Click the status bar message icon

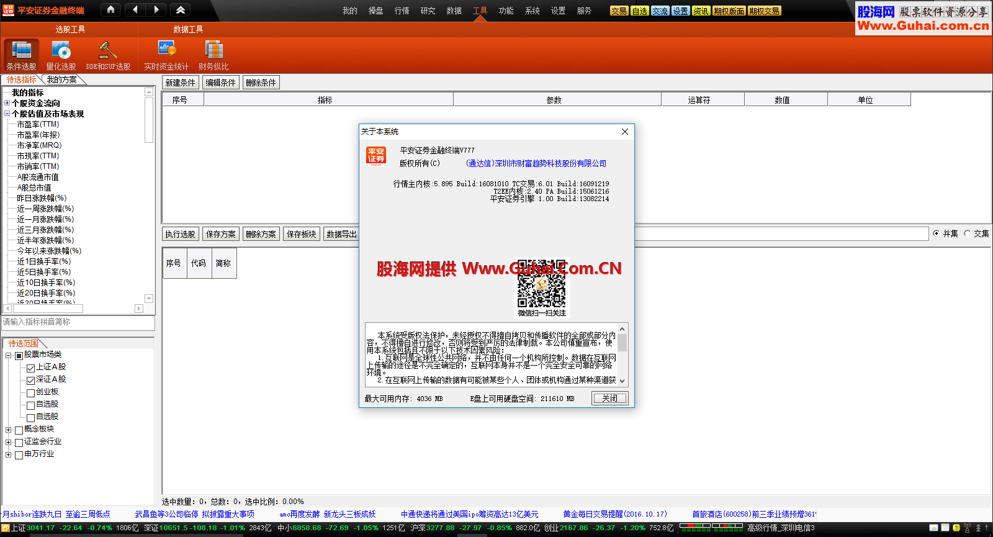pyautogui.click(x=933, y=528)
